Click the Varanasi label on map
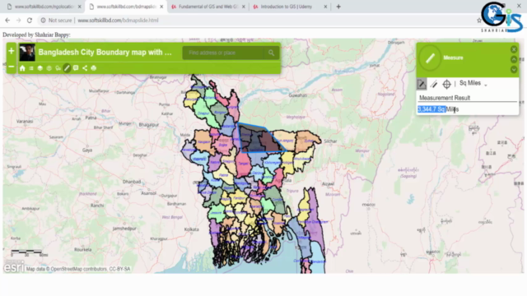The width and height of the screenshot is (527, 296). 25,121
